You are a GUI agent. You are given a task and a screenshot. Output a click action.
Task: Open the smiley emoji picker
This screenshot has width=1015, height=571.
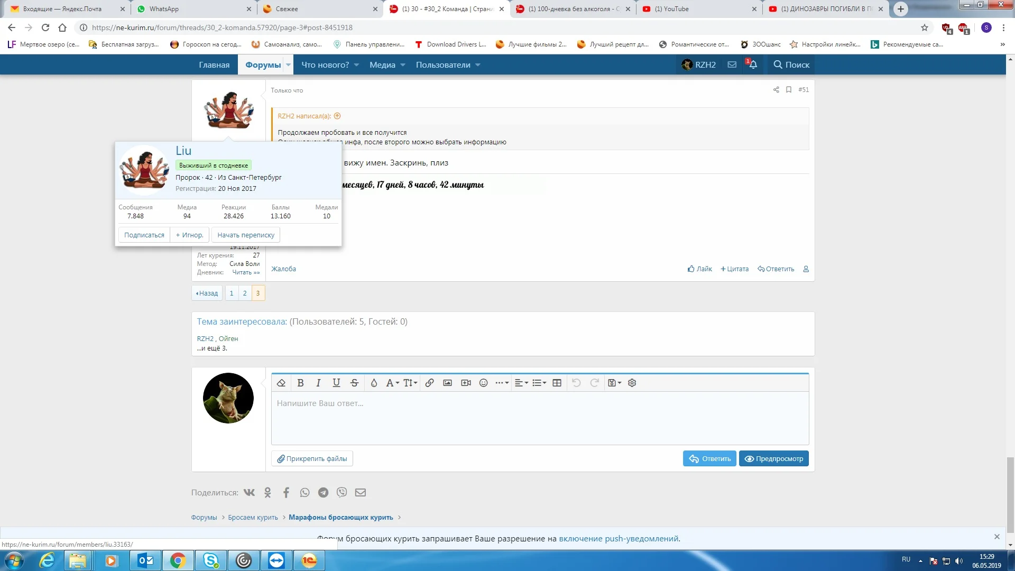(483, 383)
